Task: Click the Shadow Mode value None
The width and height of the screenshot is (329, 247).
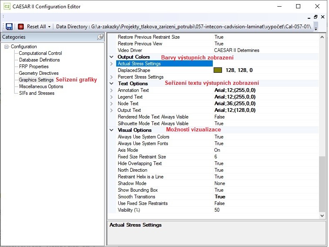Action: click(220, 183)
